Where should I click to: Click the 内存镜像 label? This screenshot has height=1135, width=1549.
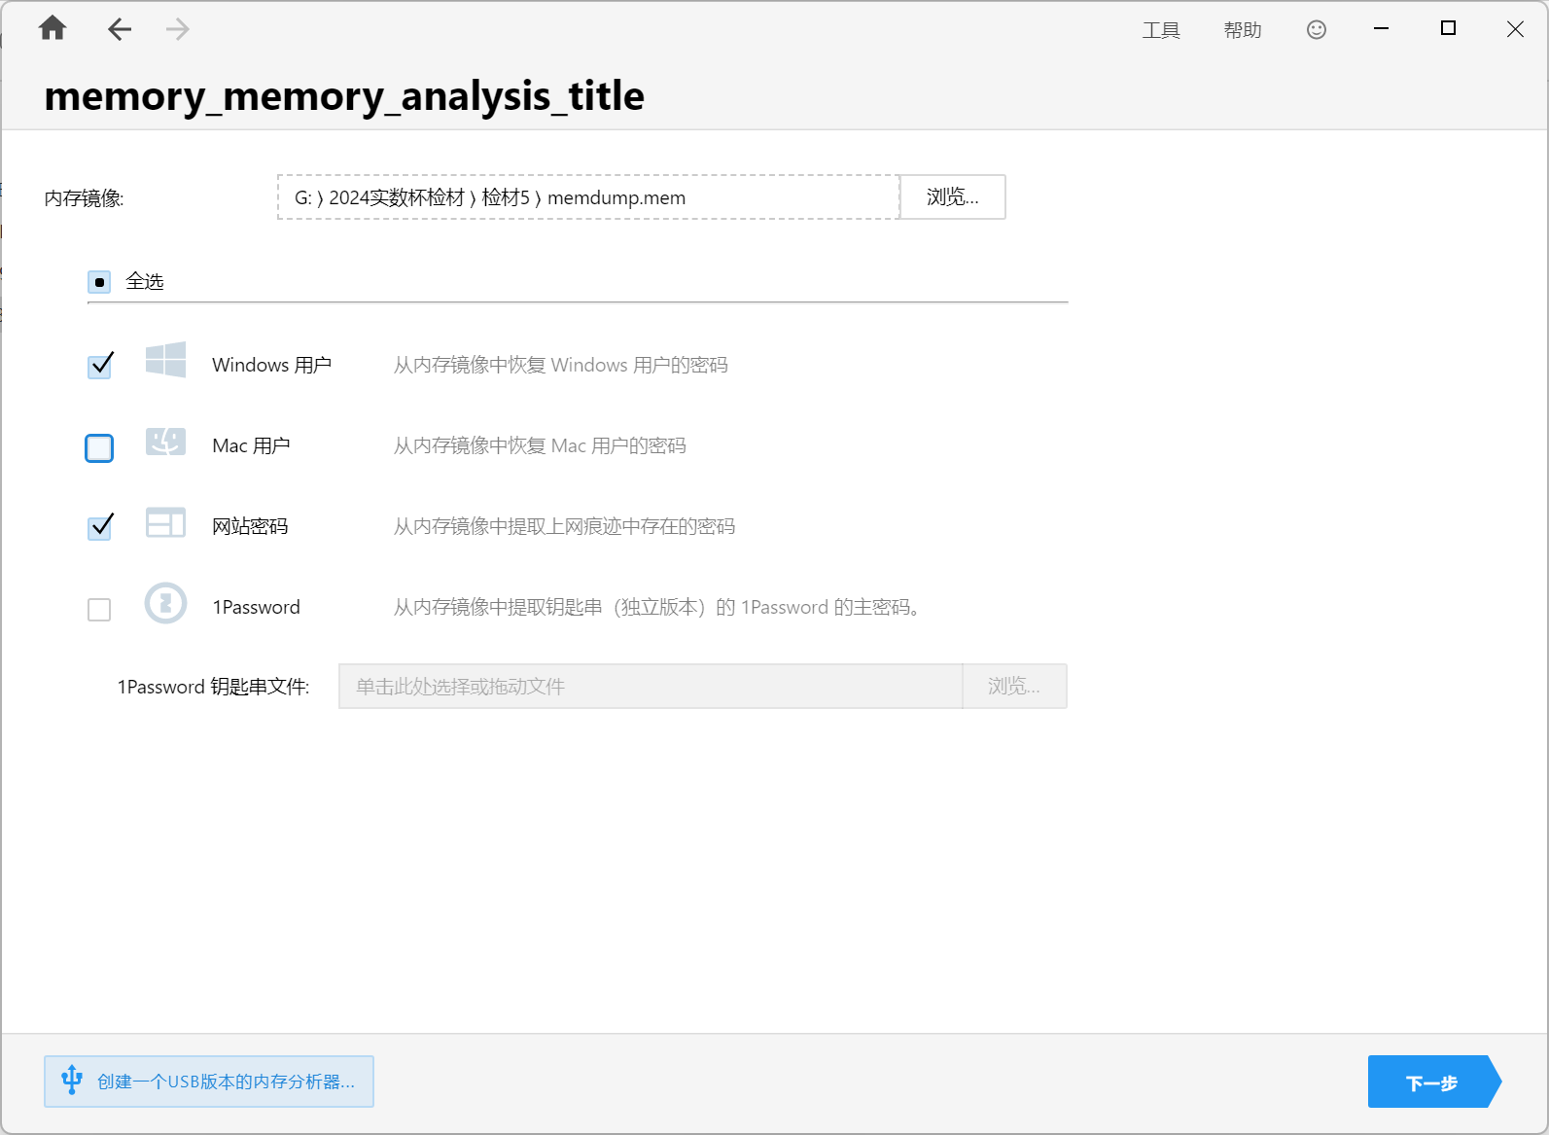tap(85, 198)
